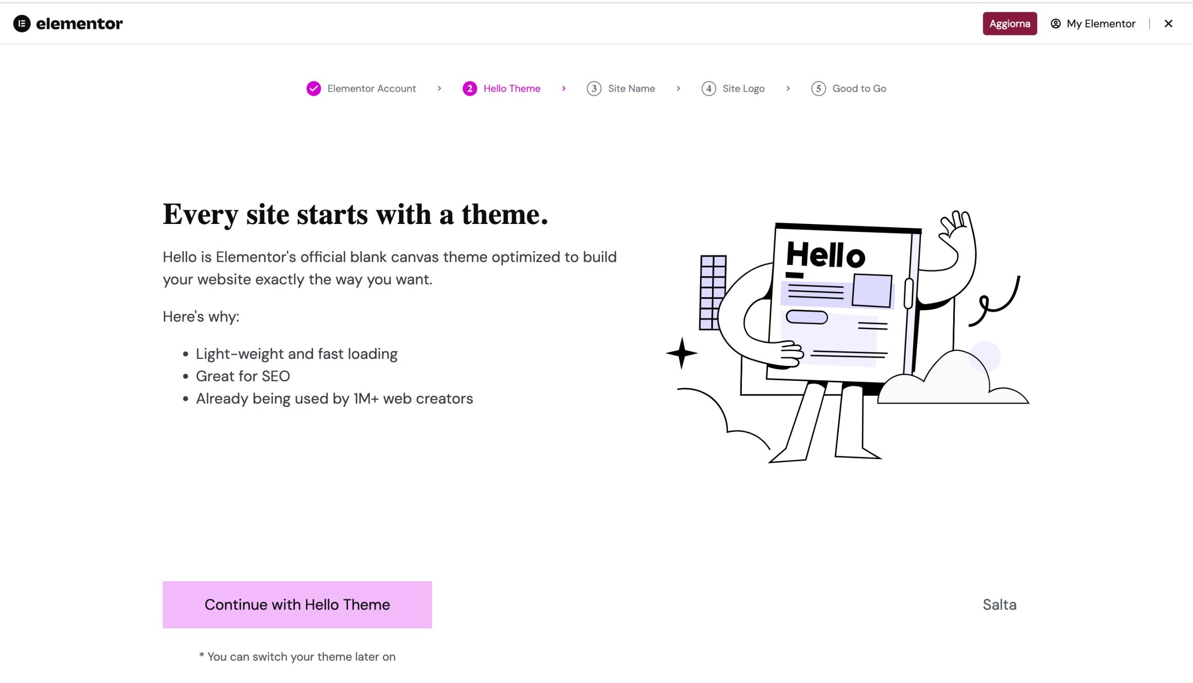Click the elementor wordmark text
Image resolution: width=1193 pixels, height=683 pixels.
click(x=79, y=23)
